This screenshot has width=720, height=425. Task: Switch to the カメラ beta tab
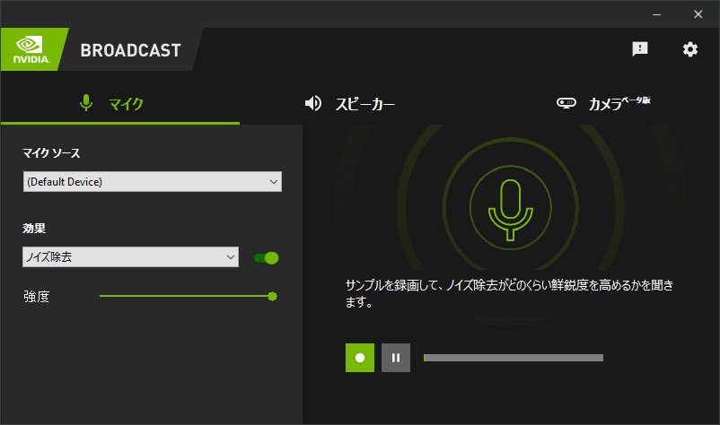[603, 103]
